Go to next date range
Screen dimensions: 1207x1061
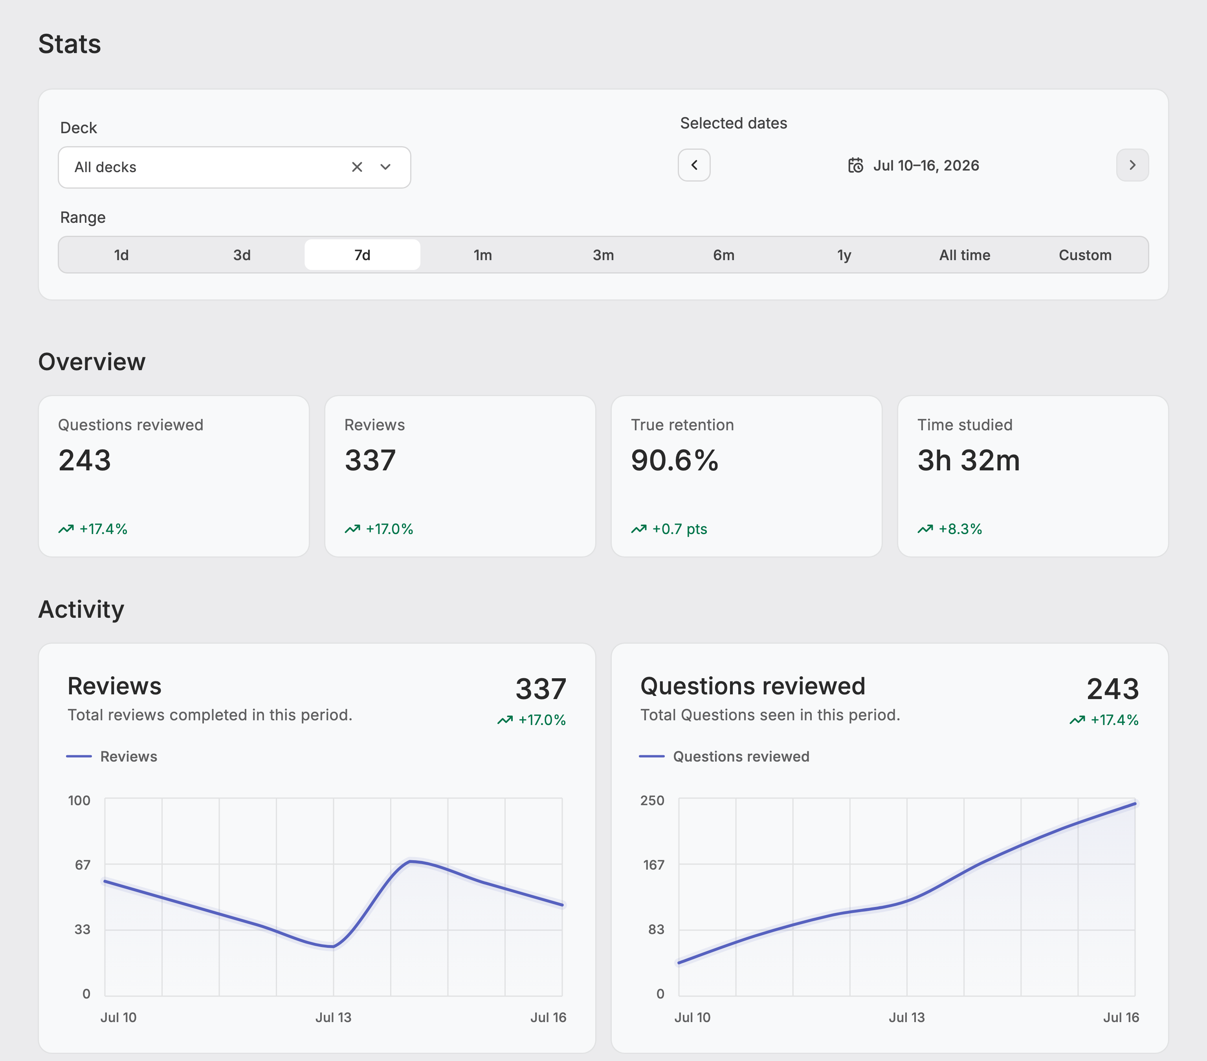[x=1132, y=165]
